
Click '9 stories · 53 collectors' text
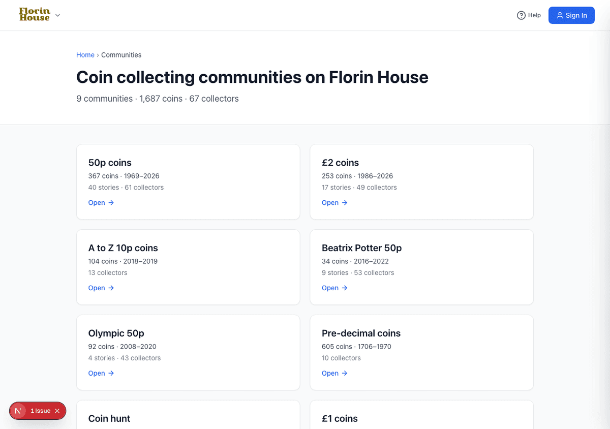click(x=358, y=273)
